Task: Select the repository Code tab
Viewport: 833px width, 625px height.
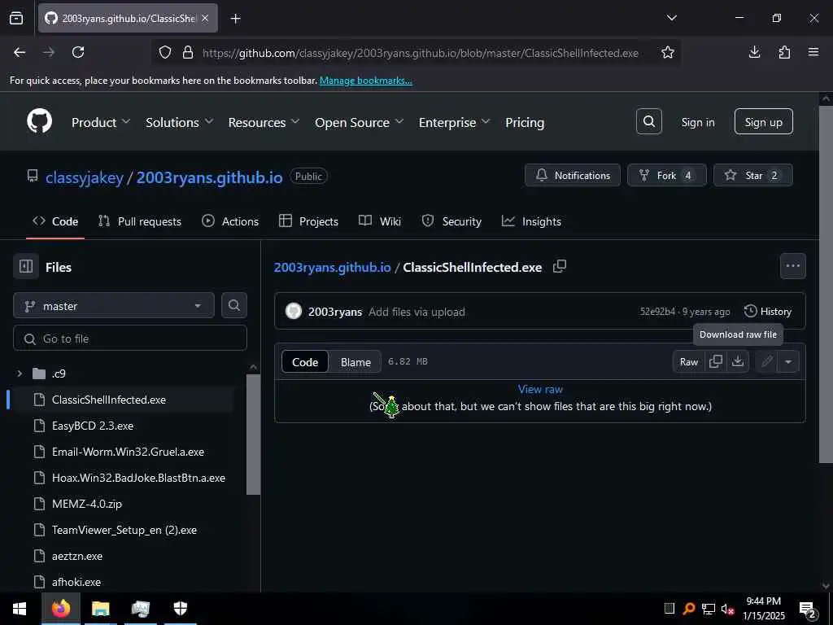Action: coord(55,221)
